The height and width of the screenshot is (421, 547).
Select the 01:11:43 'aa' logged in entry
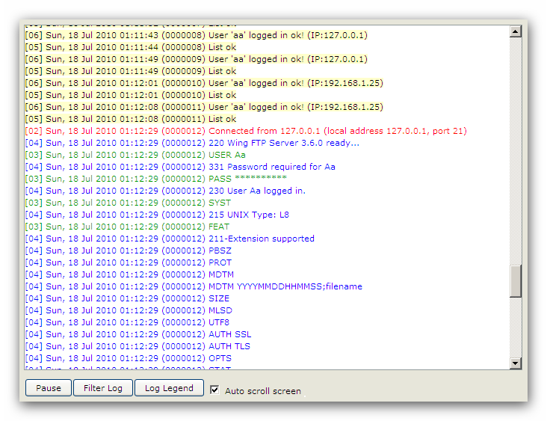pyautogui.click(x=196, y=35)
